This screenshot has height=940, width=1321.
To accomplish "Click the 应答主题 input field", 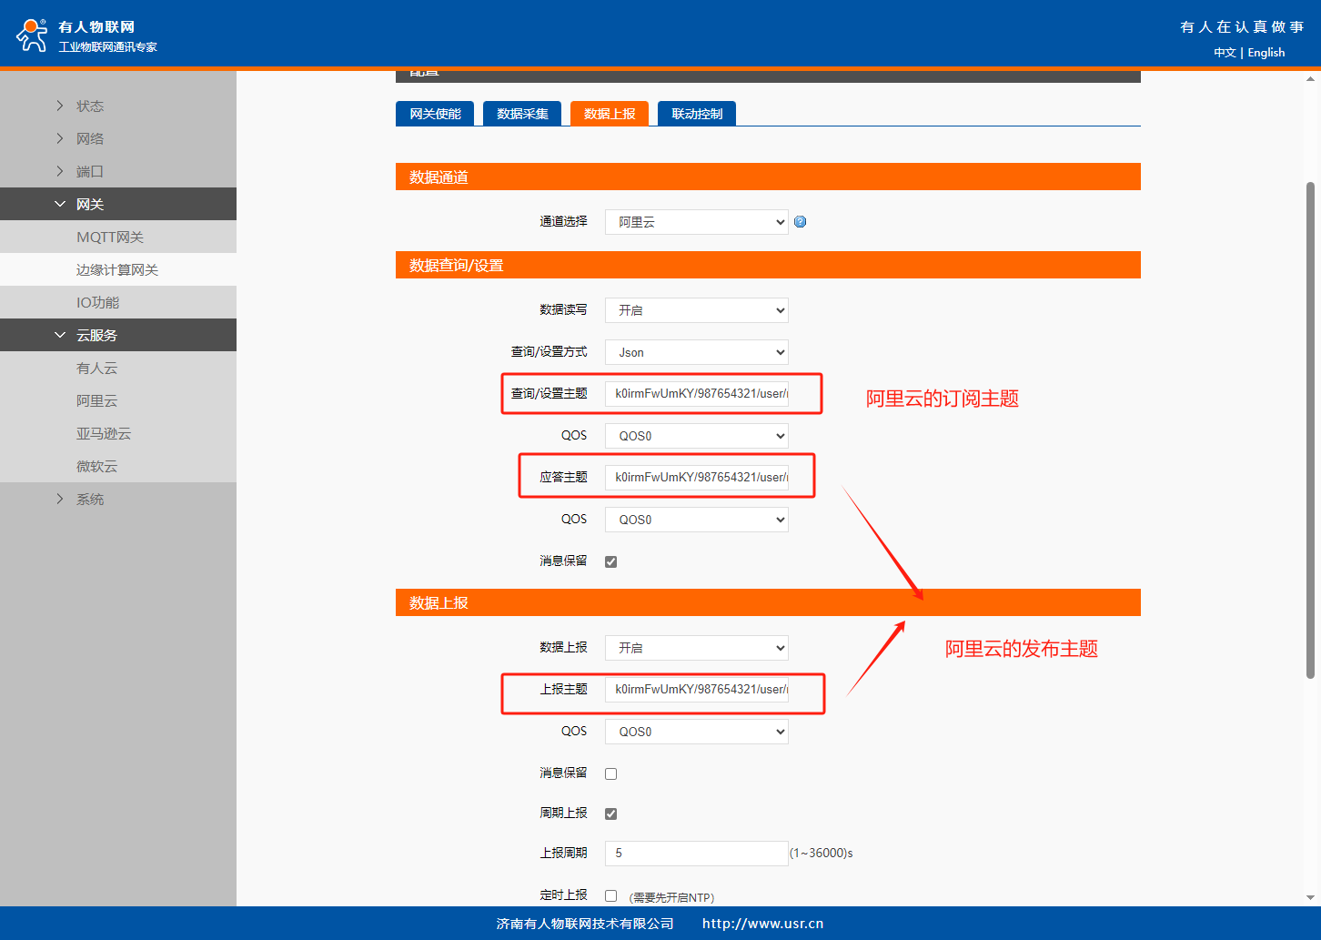I will pos(697,477).
